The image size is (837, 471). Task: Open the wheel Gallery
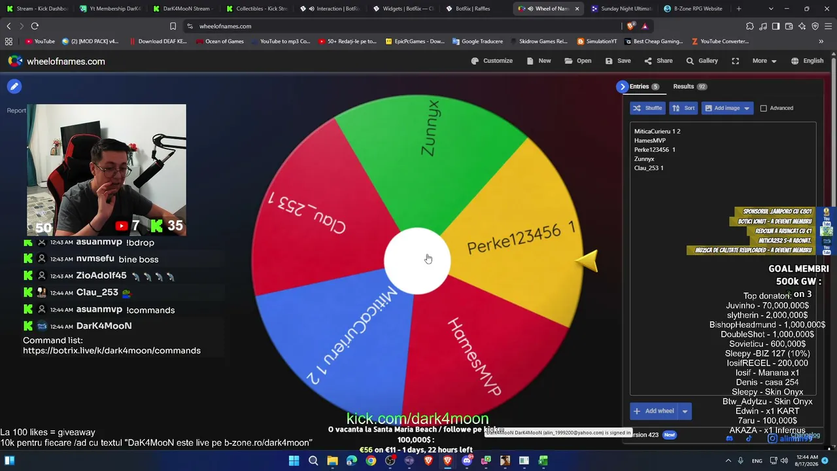[702, 61]
